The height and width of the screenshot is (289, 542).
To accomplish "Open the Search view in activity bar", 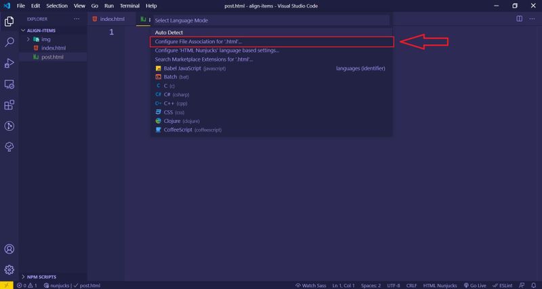I will point(9,42).
